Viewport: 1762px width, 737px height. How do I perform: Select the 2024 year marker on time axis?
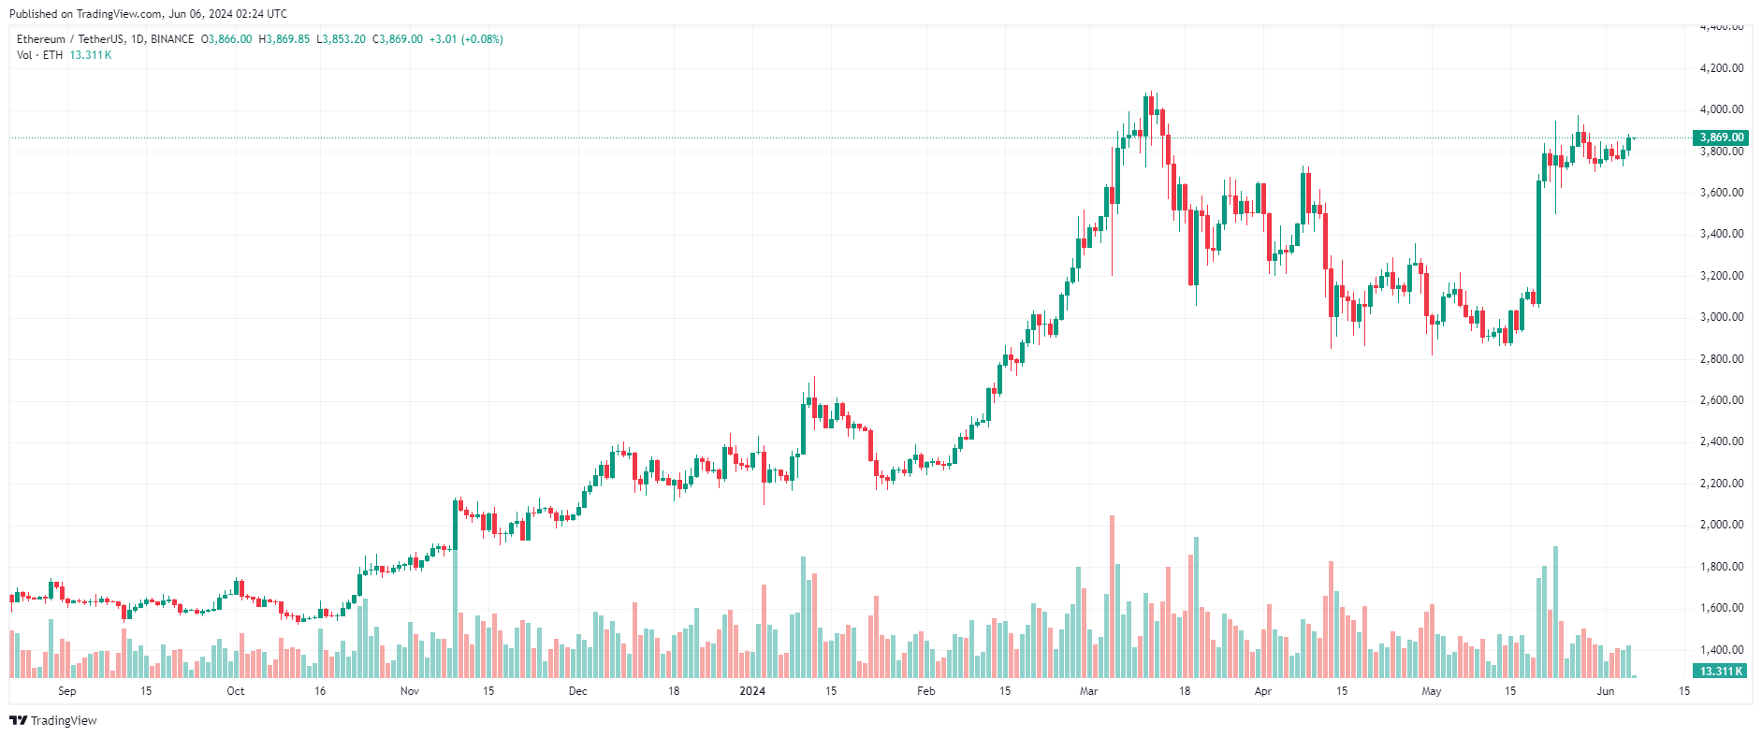[x=752, y=691]
